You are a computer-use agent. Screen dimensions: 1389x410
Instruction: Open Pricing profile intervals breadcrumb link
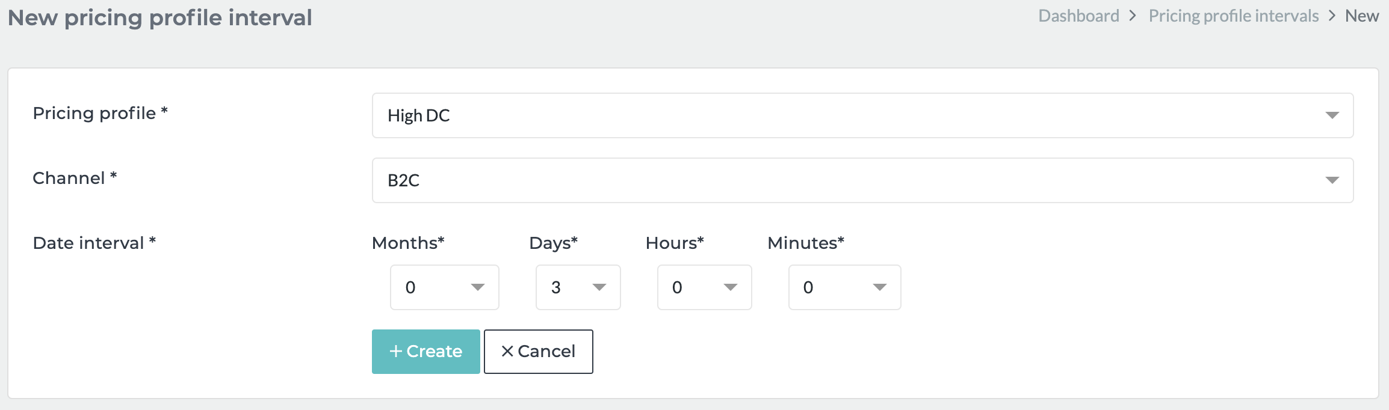(x=1234, y=15)
